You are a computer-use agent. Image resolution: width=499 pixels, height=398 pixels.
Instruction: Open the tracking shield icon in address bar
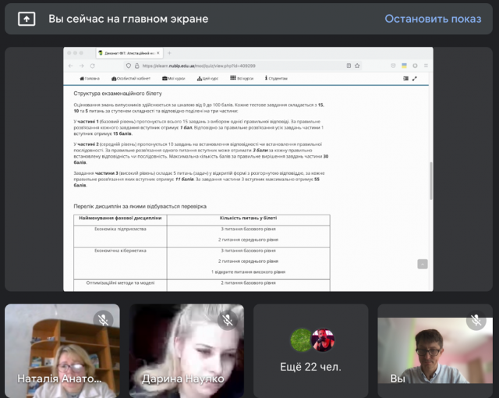click(x=128, y=66)
